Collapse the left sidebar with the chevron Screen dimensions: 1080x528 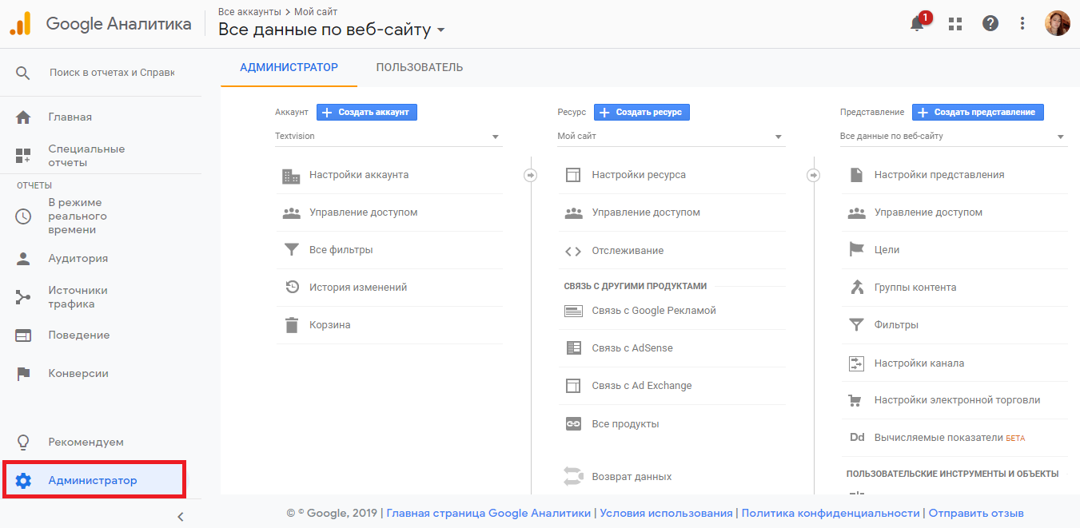(x=181, y=517)
